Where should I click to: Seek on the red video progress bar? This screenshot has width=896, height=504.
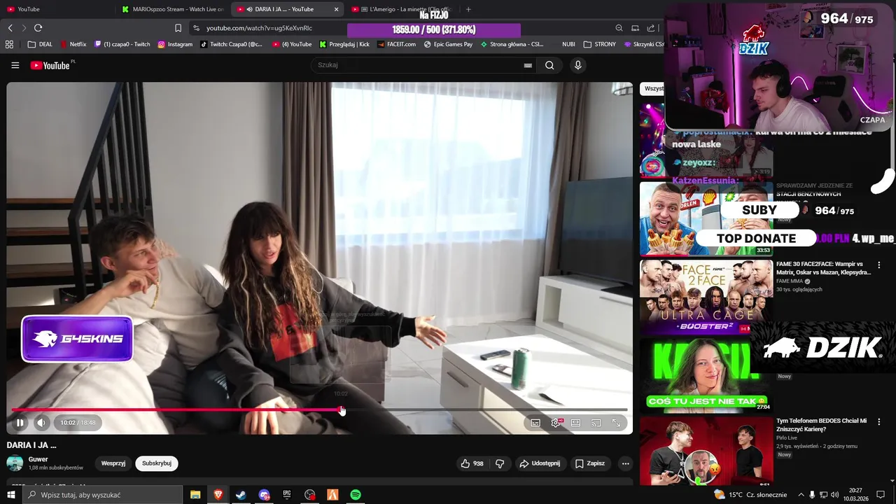coord(319,410)
